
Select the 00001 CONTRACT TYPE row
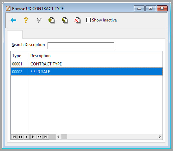(87, 64)
